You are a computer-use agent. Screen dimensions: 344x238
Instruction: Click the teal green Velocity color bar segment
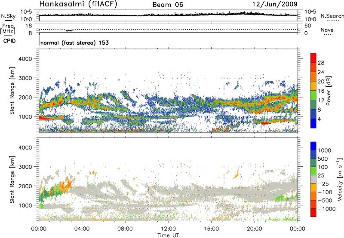[313, 163]
